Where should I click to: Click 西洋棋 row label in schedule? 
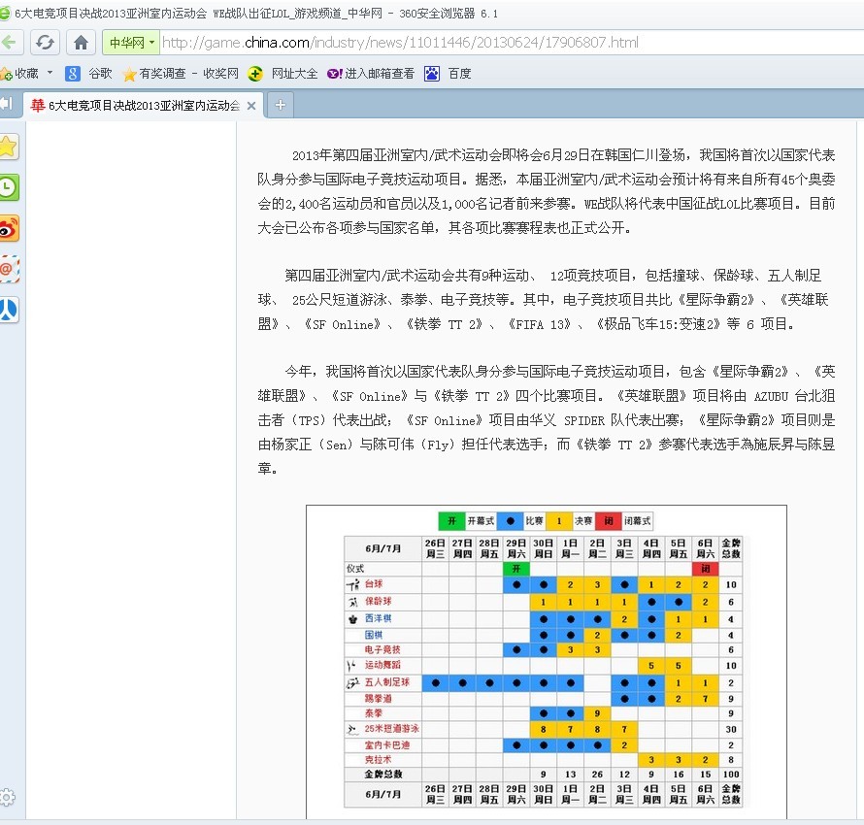(x=378, y=618)
